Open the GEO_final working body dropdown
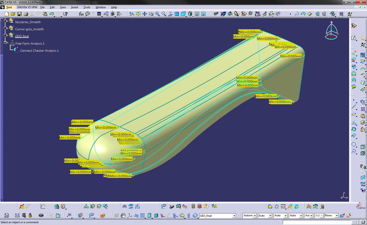 pyautogui.click(x=234, y=216)
